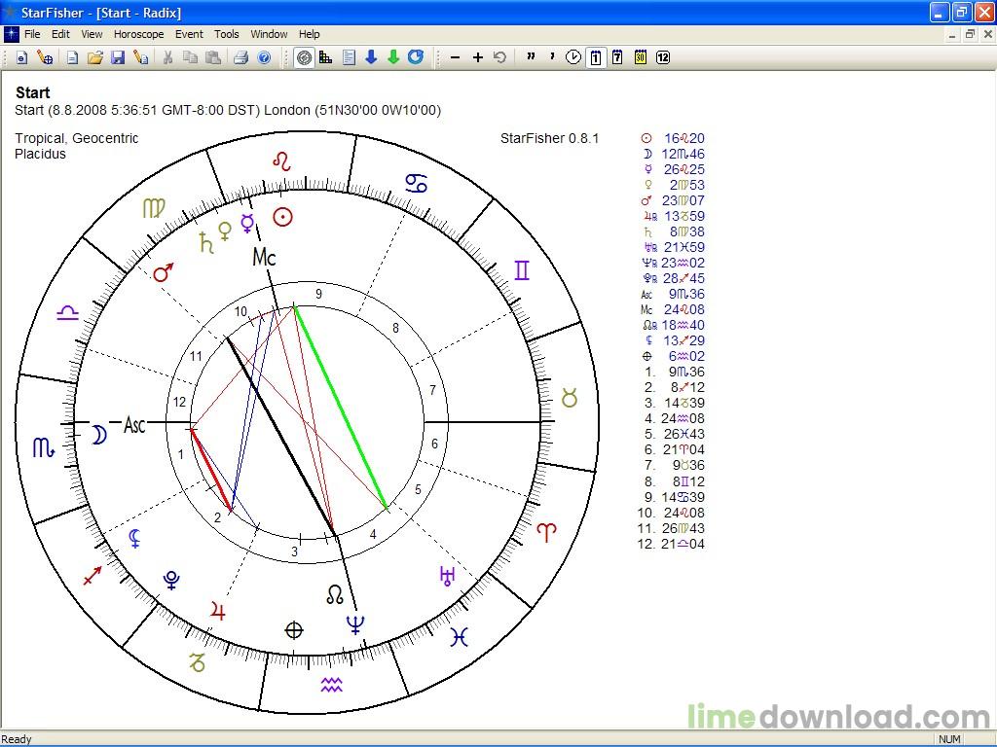The image size is (997, 747).
Task: Click the blue circular refresh icon
Action: point(416,57)
